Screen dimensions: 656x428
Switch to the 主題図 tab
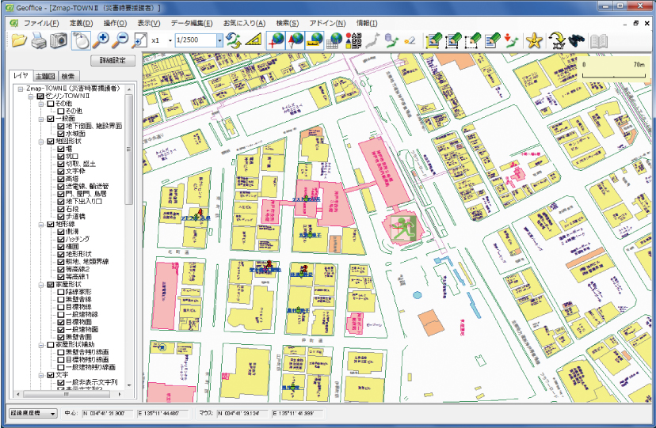(45, 76)
